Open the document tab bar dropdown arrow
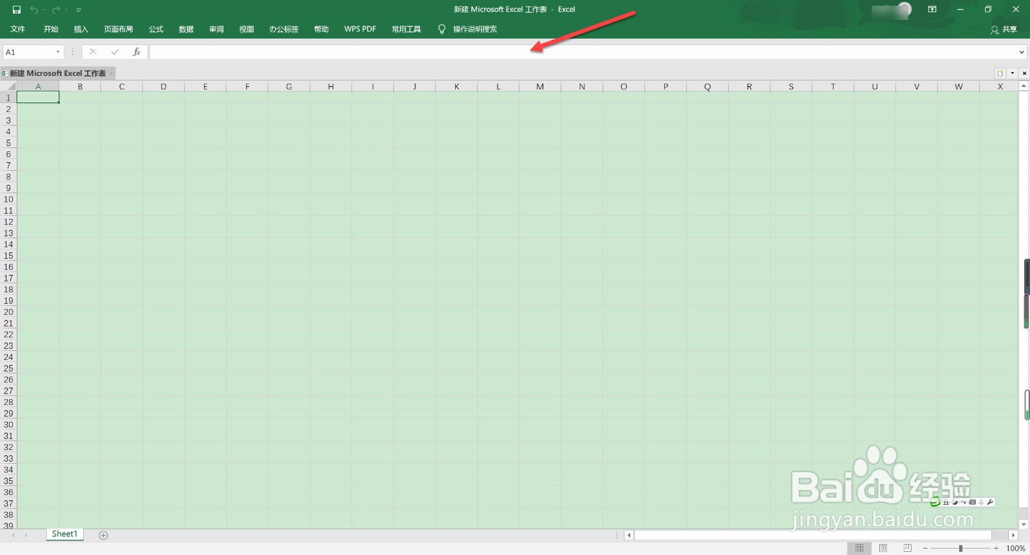The image size is (1030, 555). point(1013,73)
